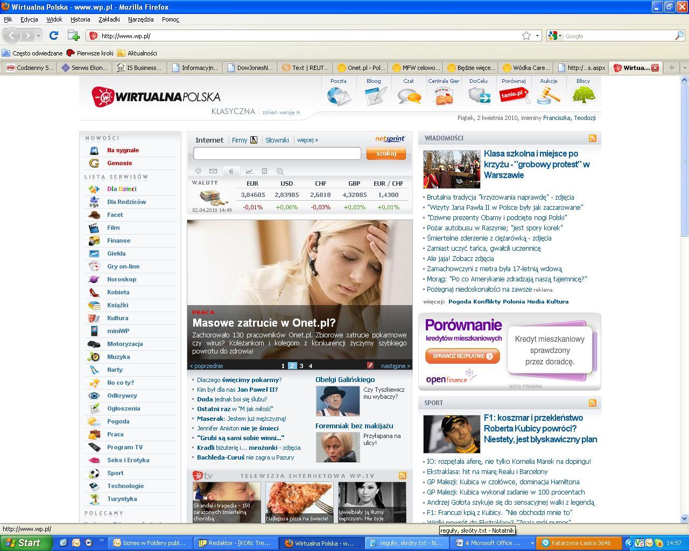Open the Masowe zatrucie w Onet.pl? headline
Viewport: 689px width, 551px height.
tap(264, 323)
